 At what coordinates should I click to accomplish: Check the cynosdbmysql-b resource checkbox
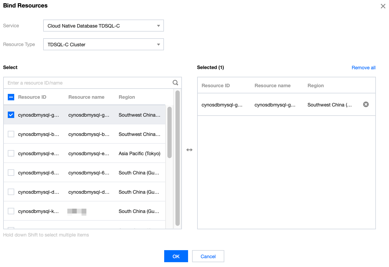click(x=11, y=134)
